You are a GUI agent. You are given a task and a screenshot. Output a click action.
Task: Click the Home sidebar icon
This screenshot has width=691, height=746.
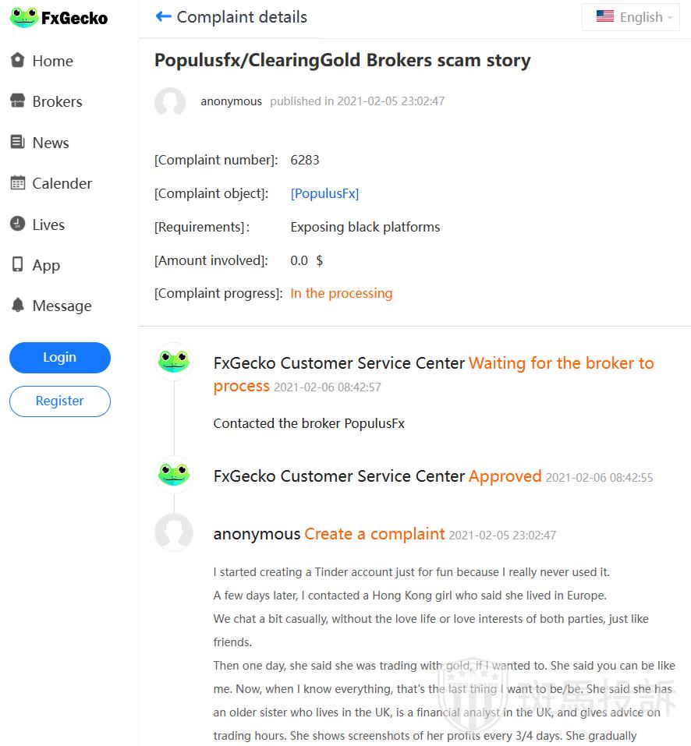[x=17, y=60]
